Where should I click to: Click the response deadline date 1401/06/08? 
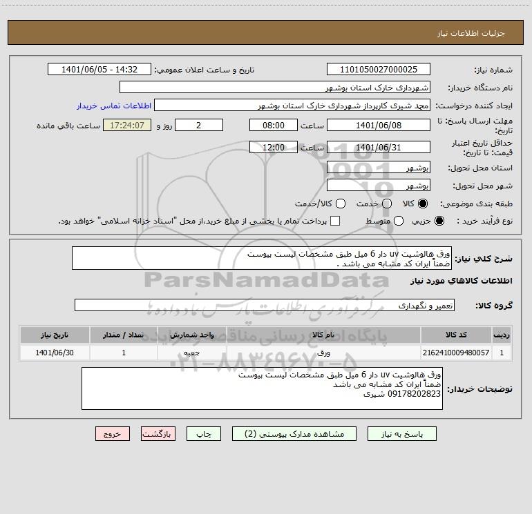pyautogui.click(x=379, y=125)
